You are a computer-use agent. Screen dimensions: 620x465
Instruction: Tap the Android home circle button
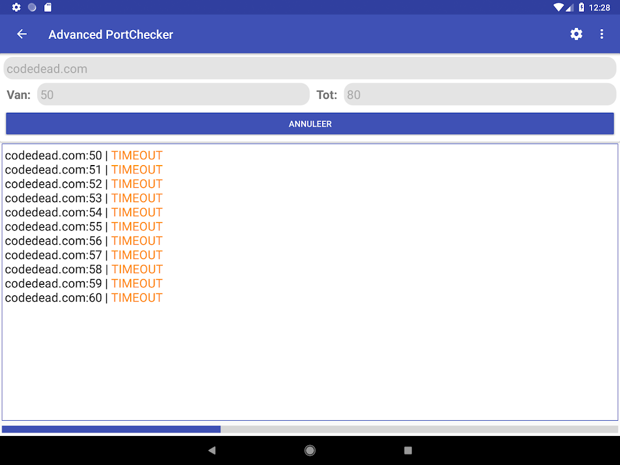(310, 450)
